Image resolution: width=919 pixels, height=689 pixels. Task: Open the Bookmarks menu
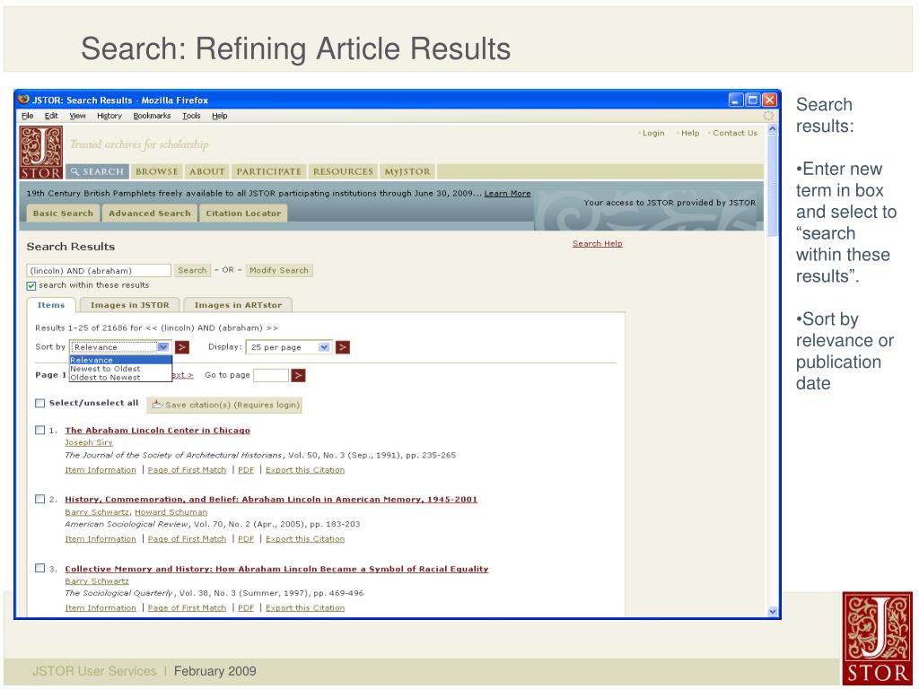tap(152, 116)
